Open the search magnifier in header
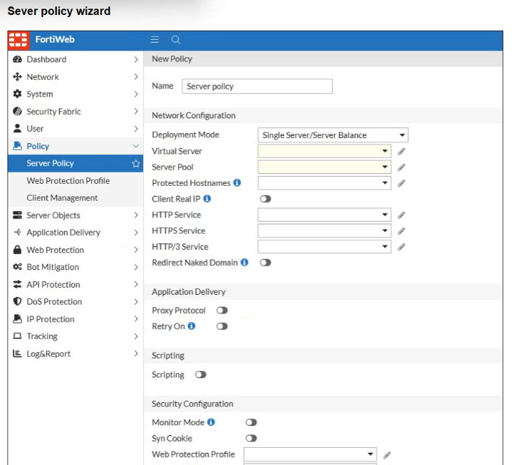521x465 pixels. [176, 40]
